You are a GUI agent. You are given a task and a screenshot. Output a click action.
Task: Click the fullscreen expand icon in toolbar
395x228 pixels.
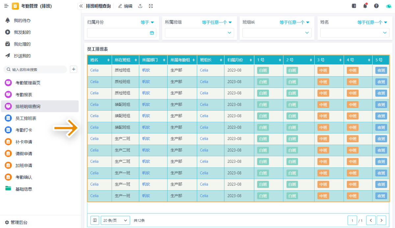tap(150, 6)
